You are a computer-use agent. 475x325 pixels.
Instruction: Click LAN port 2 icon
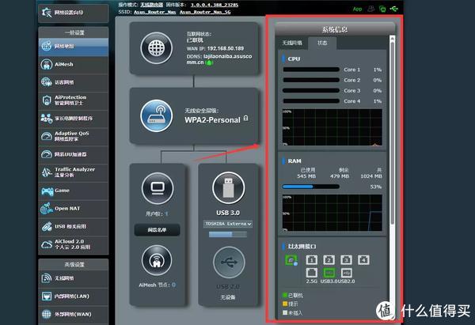coord(329,259)
